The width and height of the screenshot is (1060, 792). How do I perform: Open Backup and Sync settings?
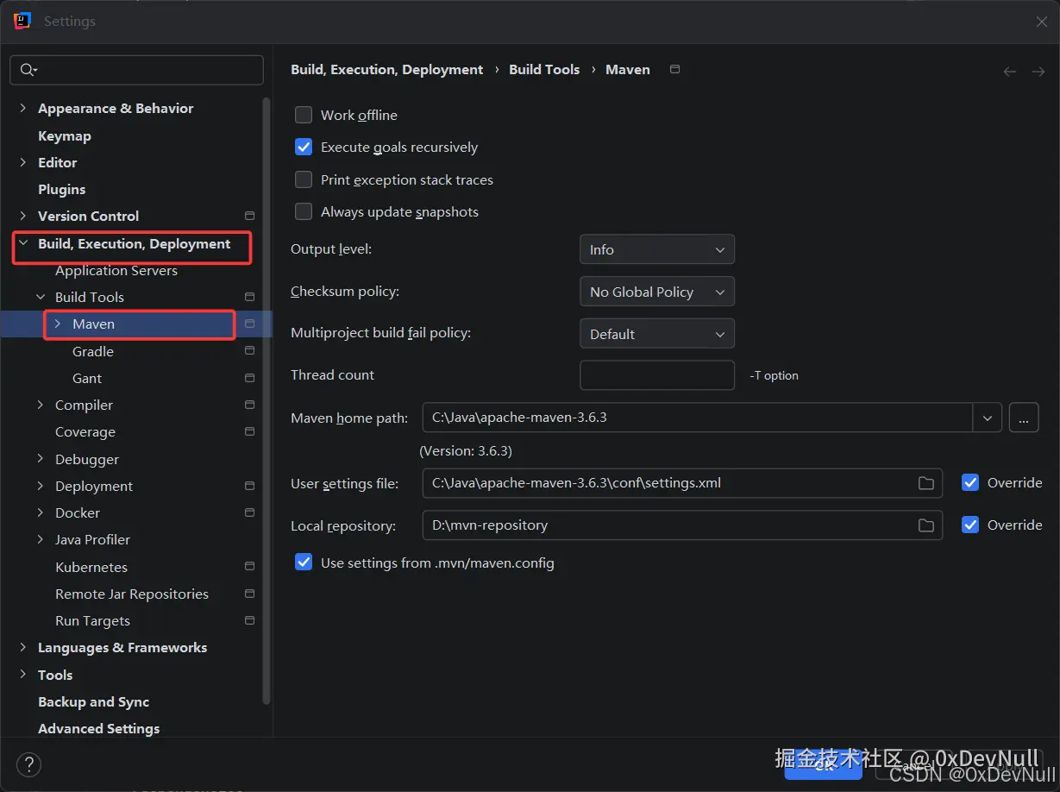[94, 701]
